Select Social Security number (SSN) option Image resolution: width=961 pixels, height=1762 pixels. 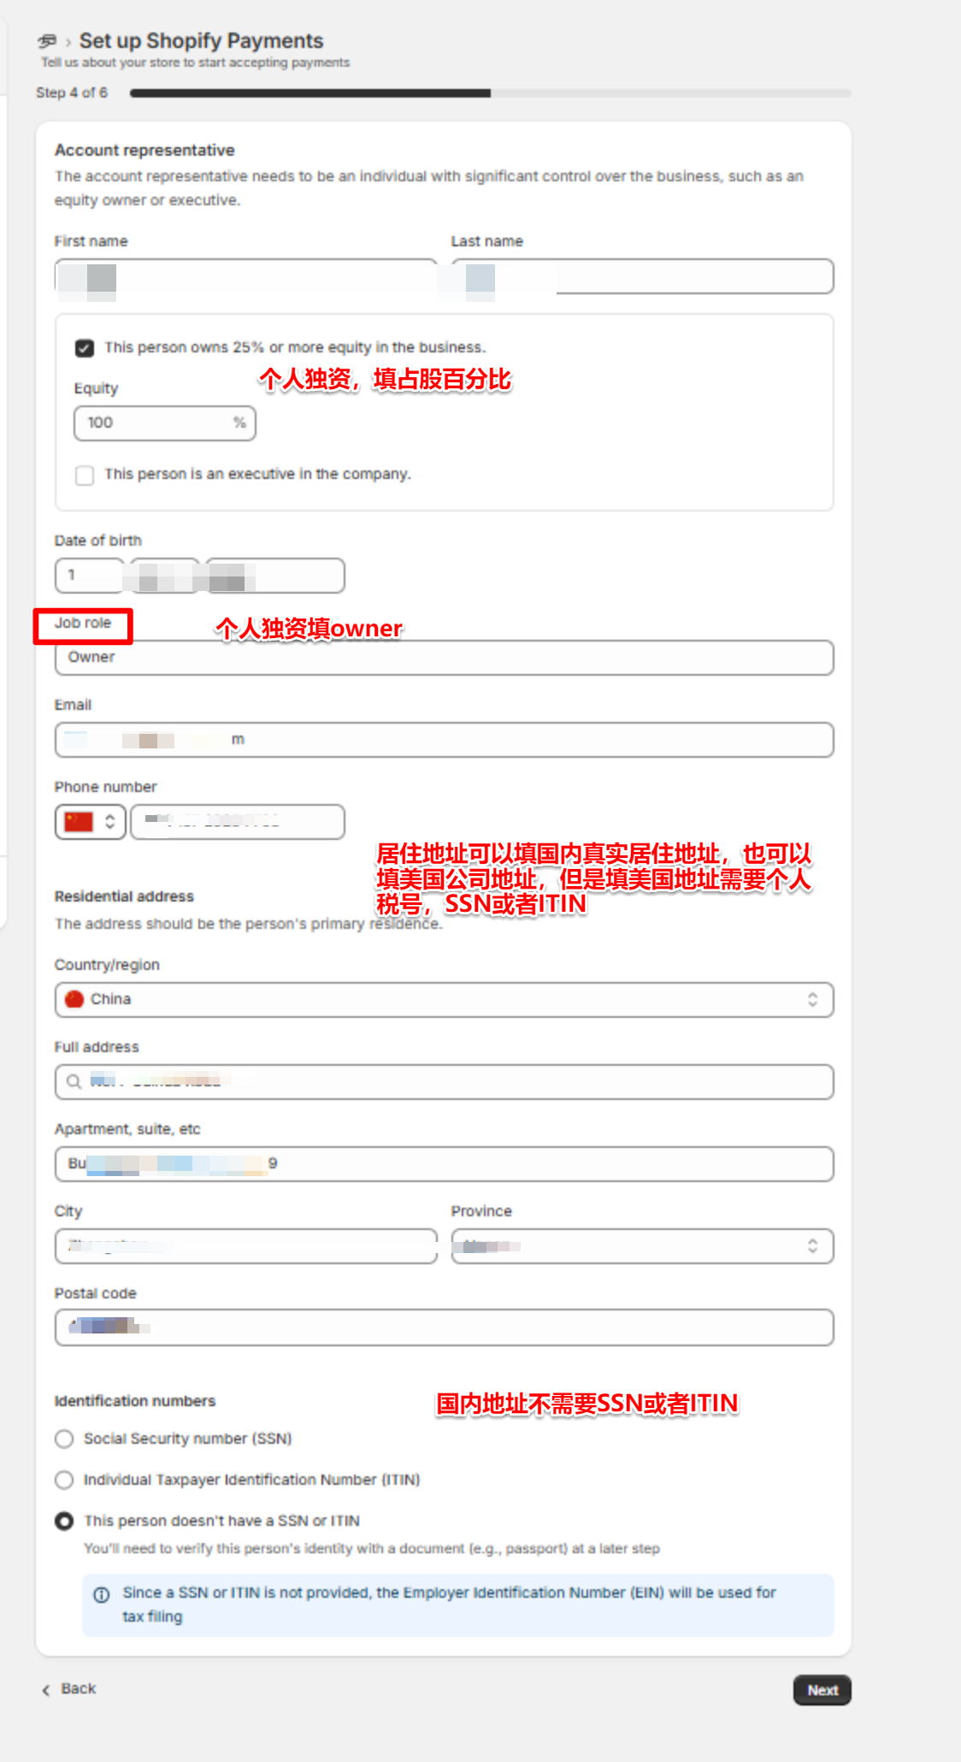tap(64, 1440)
